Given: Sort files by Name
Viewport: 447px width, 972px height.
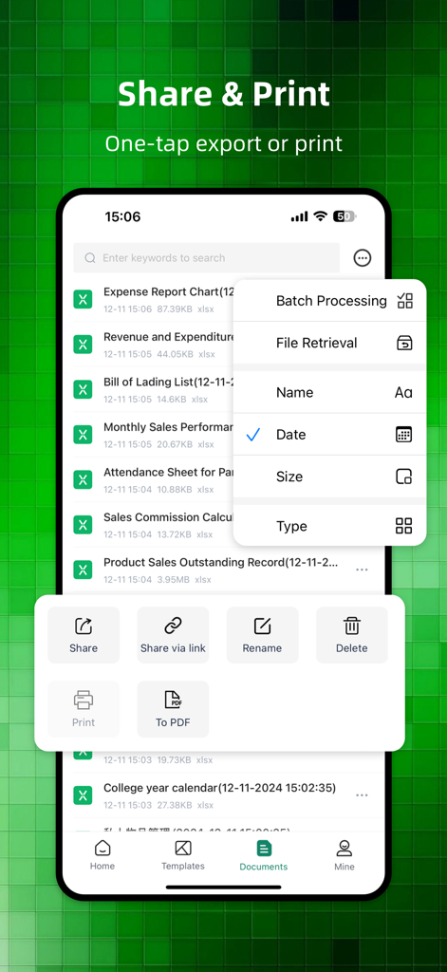Looking at the screenshot, I should click(x=330, y=392).
